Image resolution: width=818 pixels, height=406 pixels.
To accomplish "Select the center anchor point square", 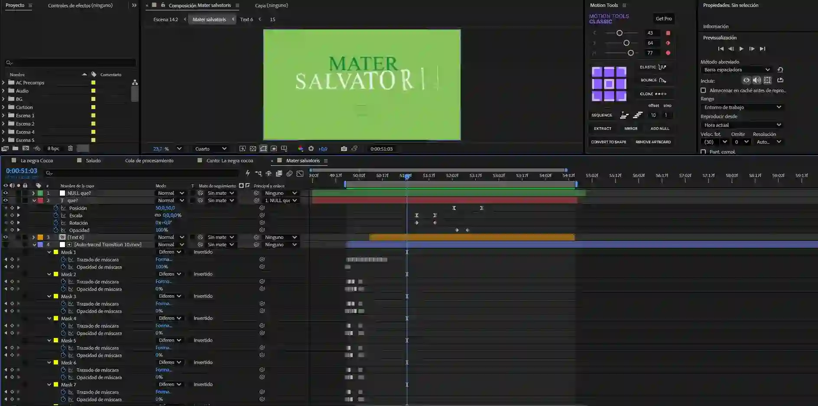I will coord(609,84).
